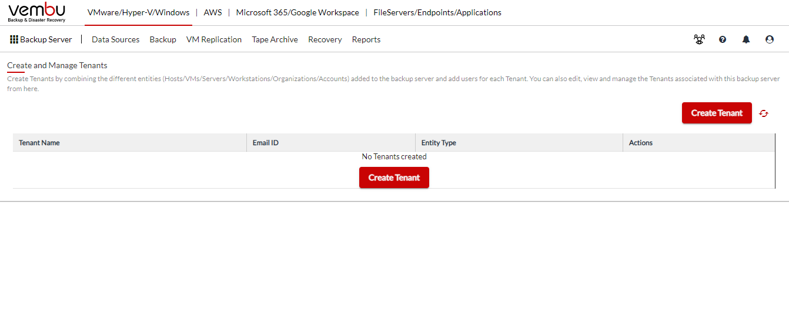The width and height of the screenshot is (789, 315).
Task: Click the red refresh icon beside Create Tenant
Action: pos(764,113)
